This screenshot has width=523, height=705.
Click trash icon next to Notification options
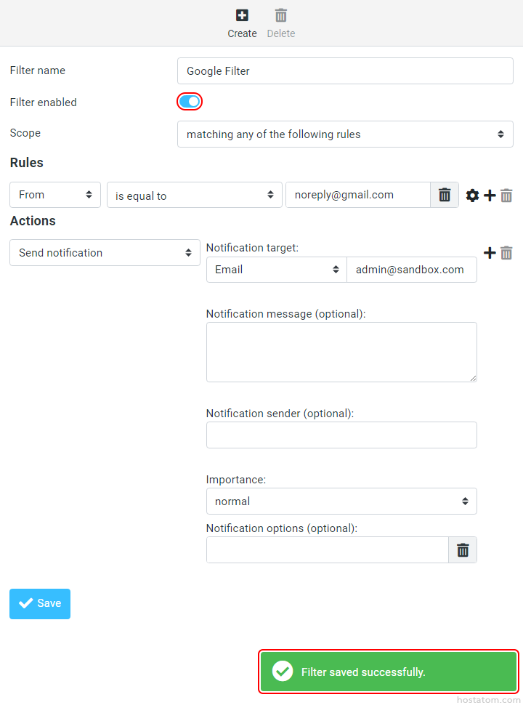463,550
